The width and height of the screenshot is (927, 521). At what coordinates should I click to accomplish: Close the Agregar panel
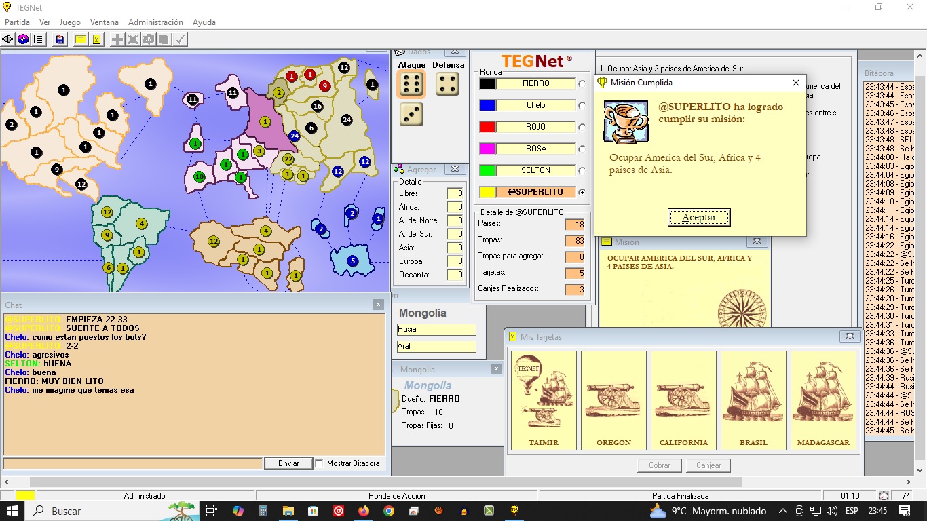click(455, 169)
